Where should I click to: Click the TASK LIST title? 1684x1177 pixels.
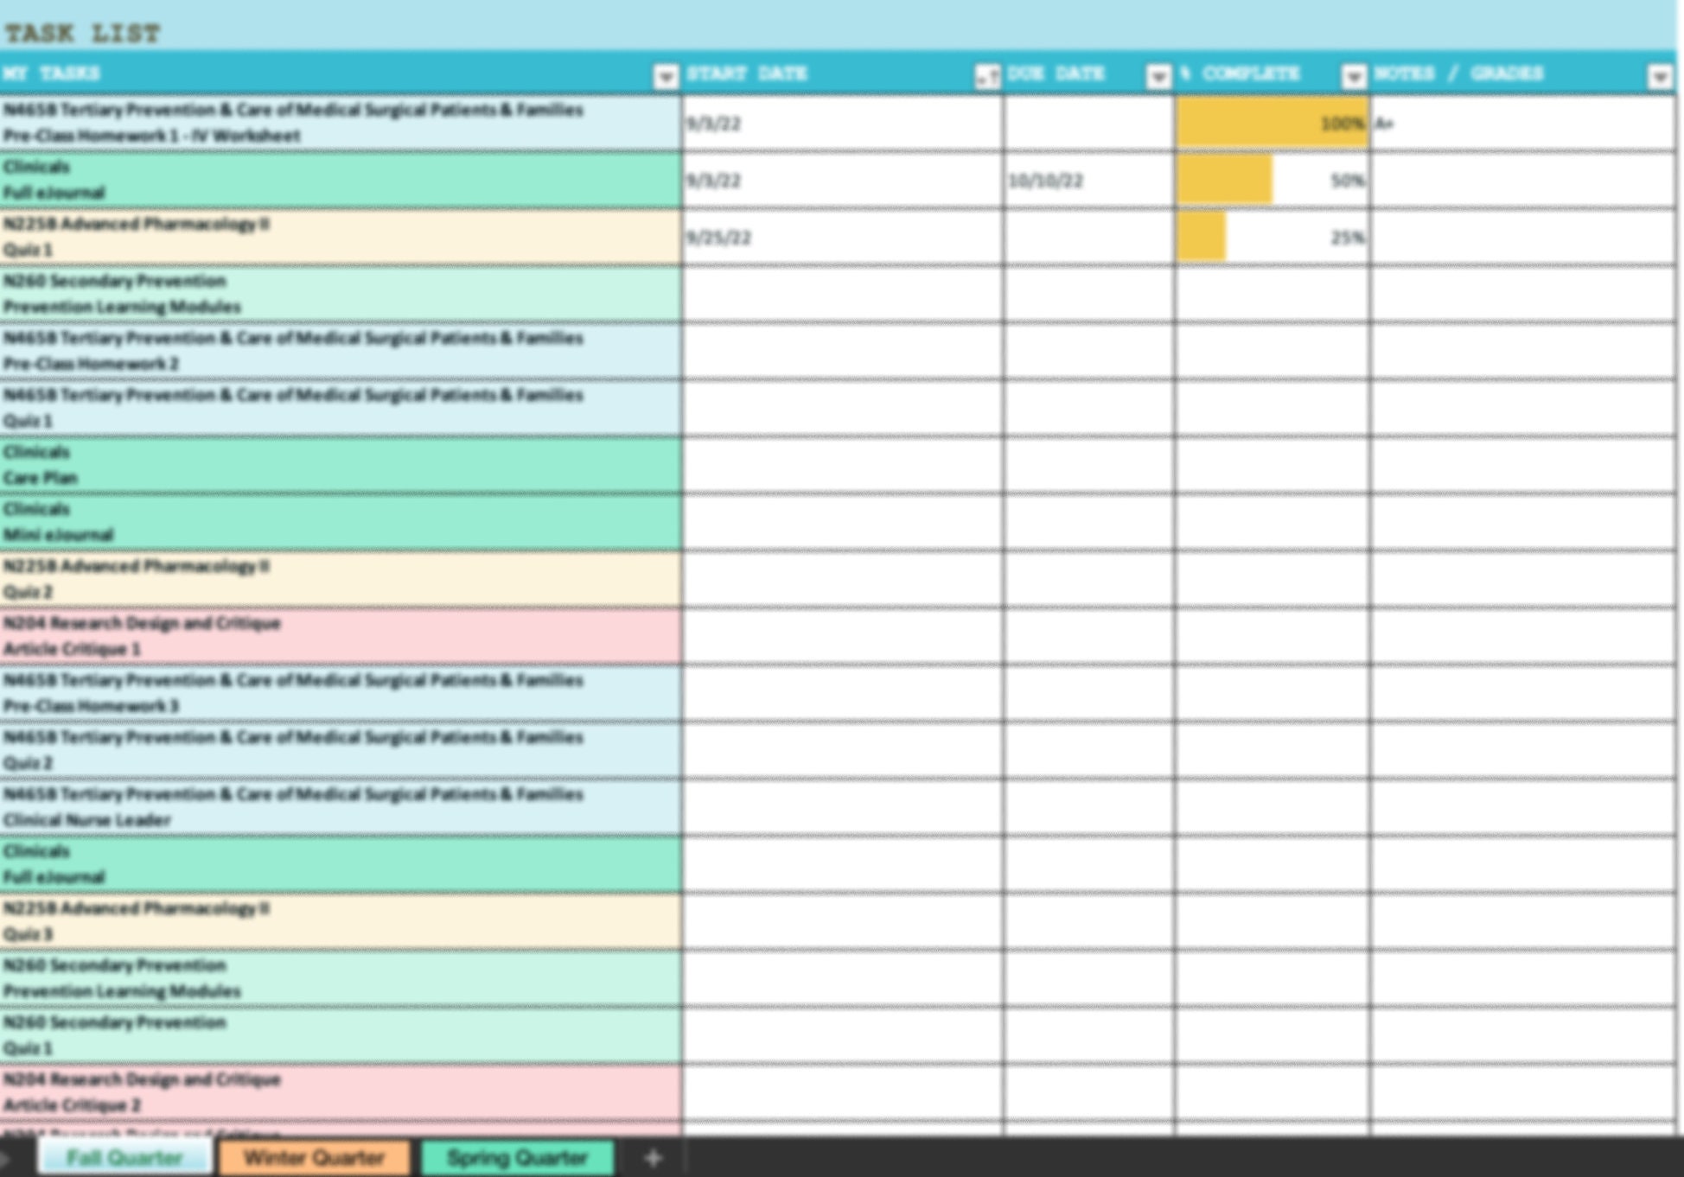tap(82, 32)
